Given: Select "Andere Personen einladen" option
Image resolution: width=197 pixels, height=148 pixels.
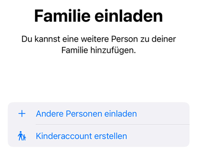Looking at the screenshot, I should click(86, 114).
